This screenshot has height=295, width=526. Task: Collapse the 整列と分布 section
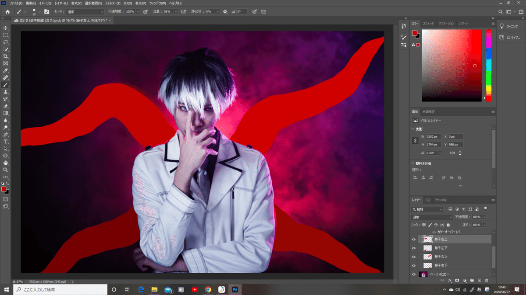click(413, 163)
